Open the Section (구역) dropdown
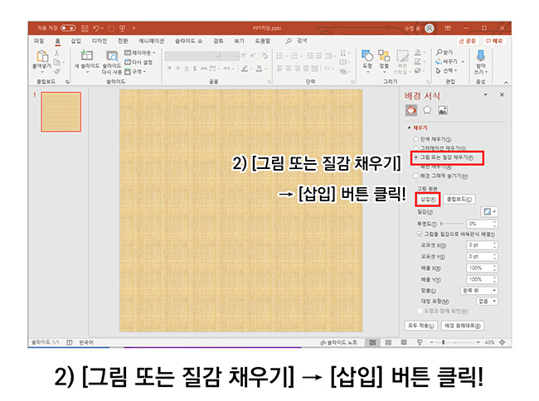The height and width of the screenshot is (401, 539). click(135, 71)
